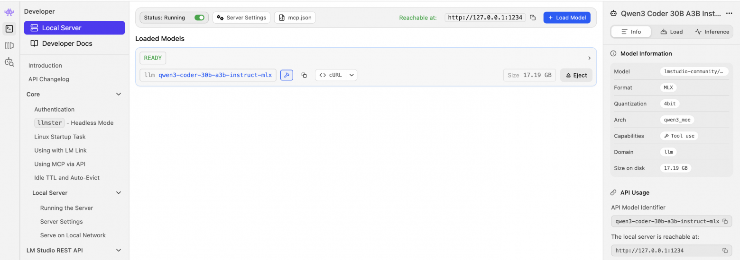740x260 pixels.
Task: Open the My Models library icon in the left rail
Action: pyautogui.click(x=9, y=45)
